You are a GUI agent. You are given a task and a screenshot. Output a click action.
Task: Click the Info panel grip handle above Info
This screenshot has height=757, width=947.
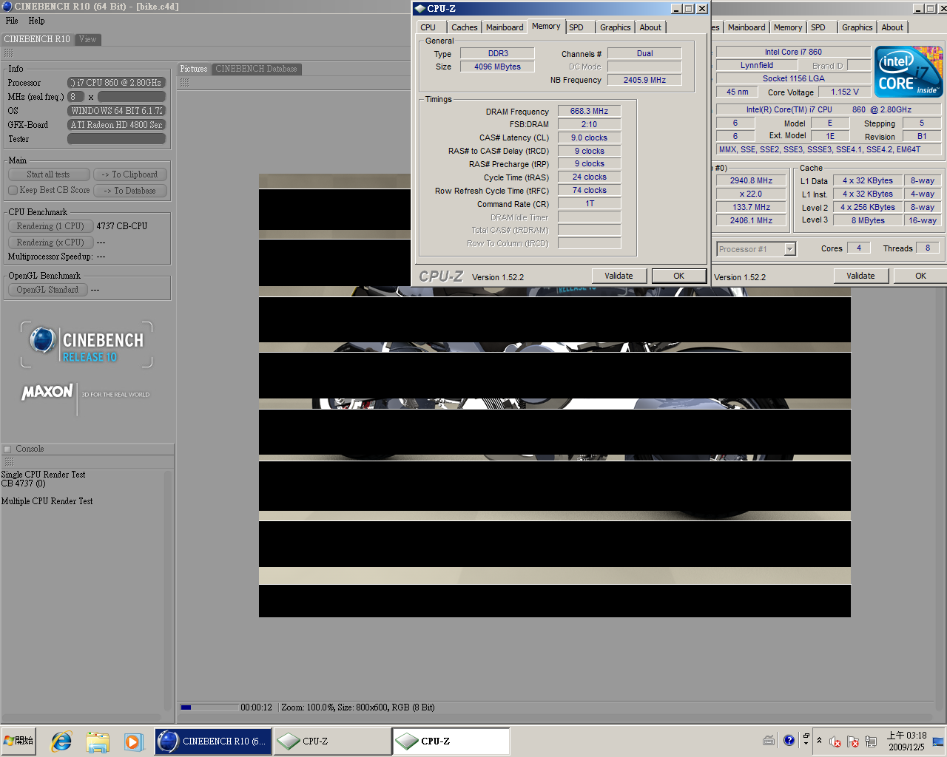9,53
